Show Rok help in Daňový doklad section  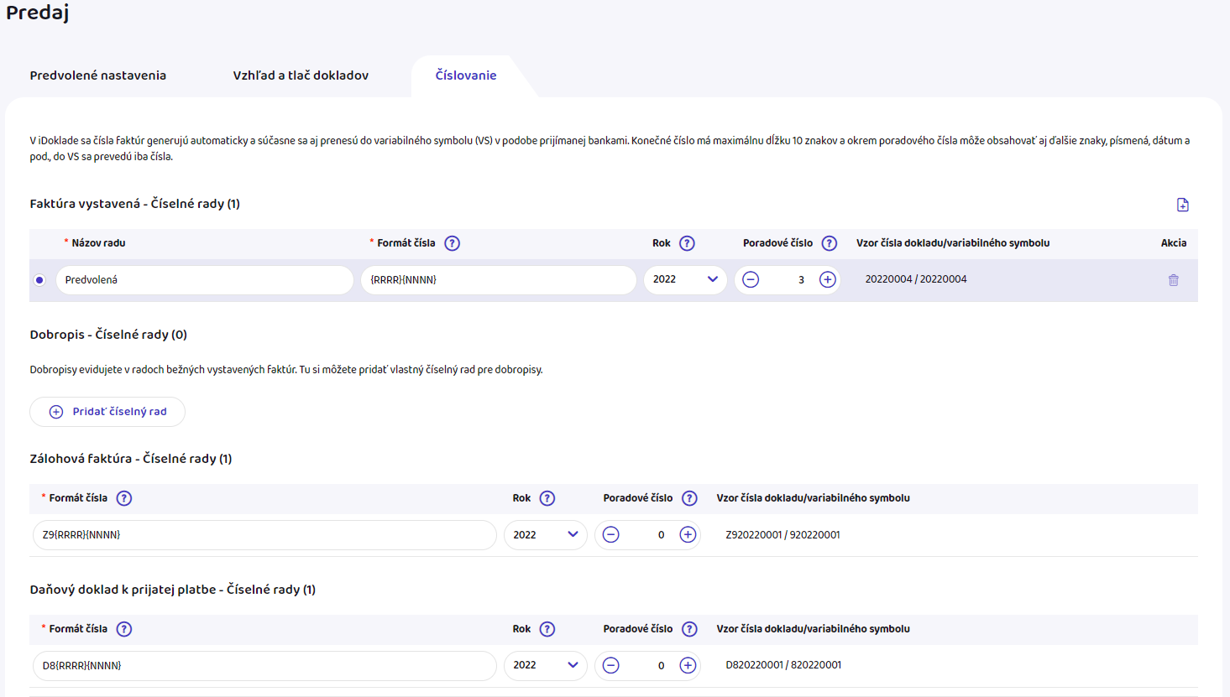(x=547, y=629)
